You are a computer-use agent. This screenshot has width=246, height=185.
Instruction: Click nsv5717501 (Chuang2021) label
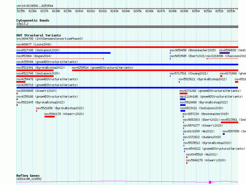point(189,73)
